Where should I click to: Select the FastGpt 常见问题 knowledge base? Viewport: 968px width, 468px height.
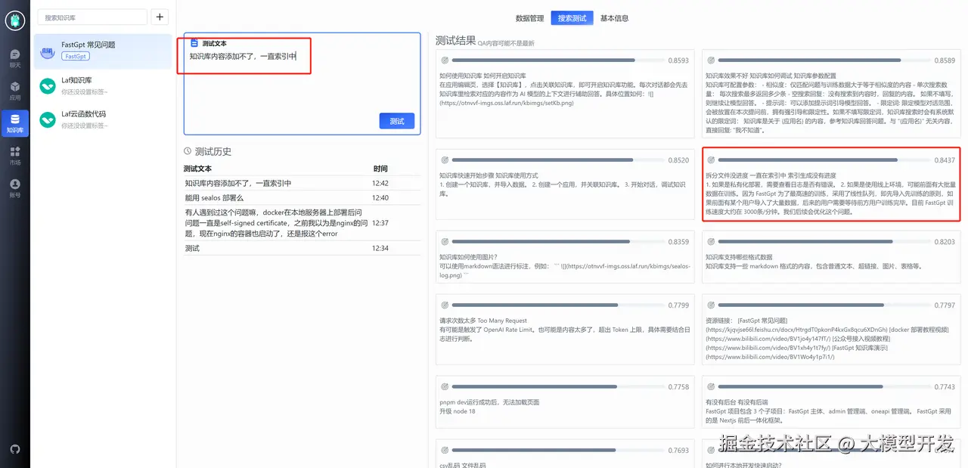pos(103,51)
